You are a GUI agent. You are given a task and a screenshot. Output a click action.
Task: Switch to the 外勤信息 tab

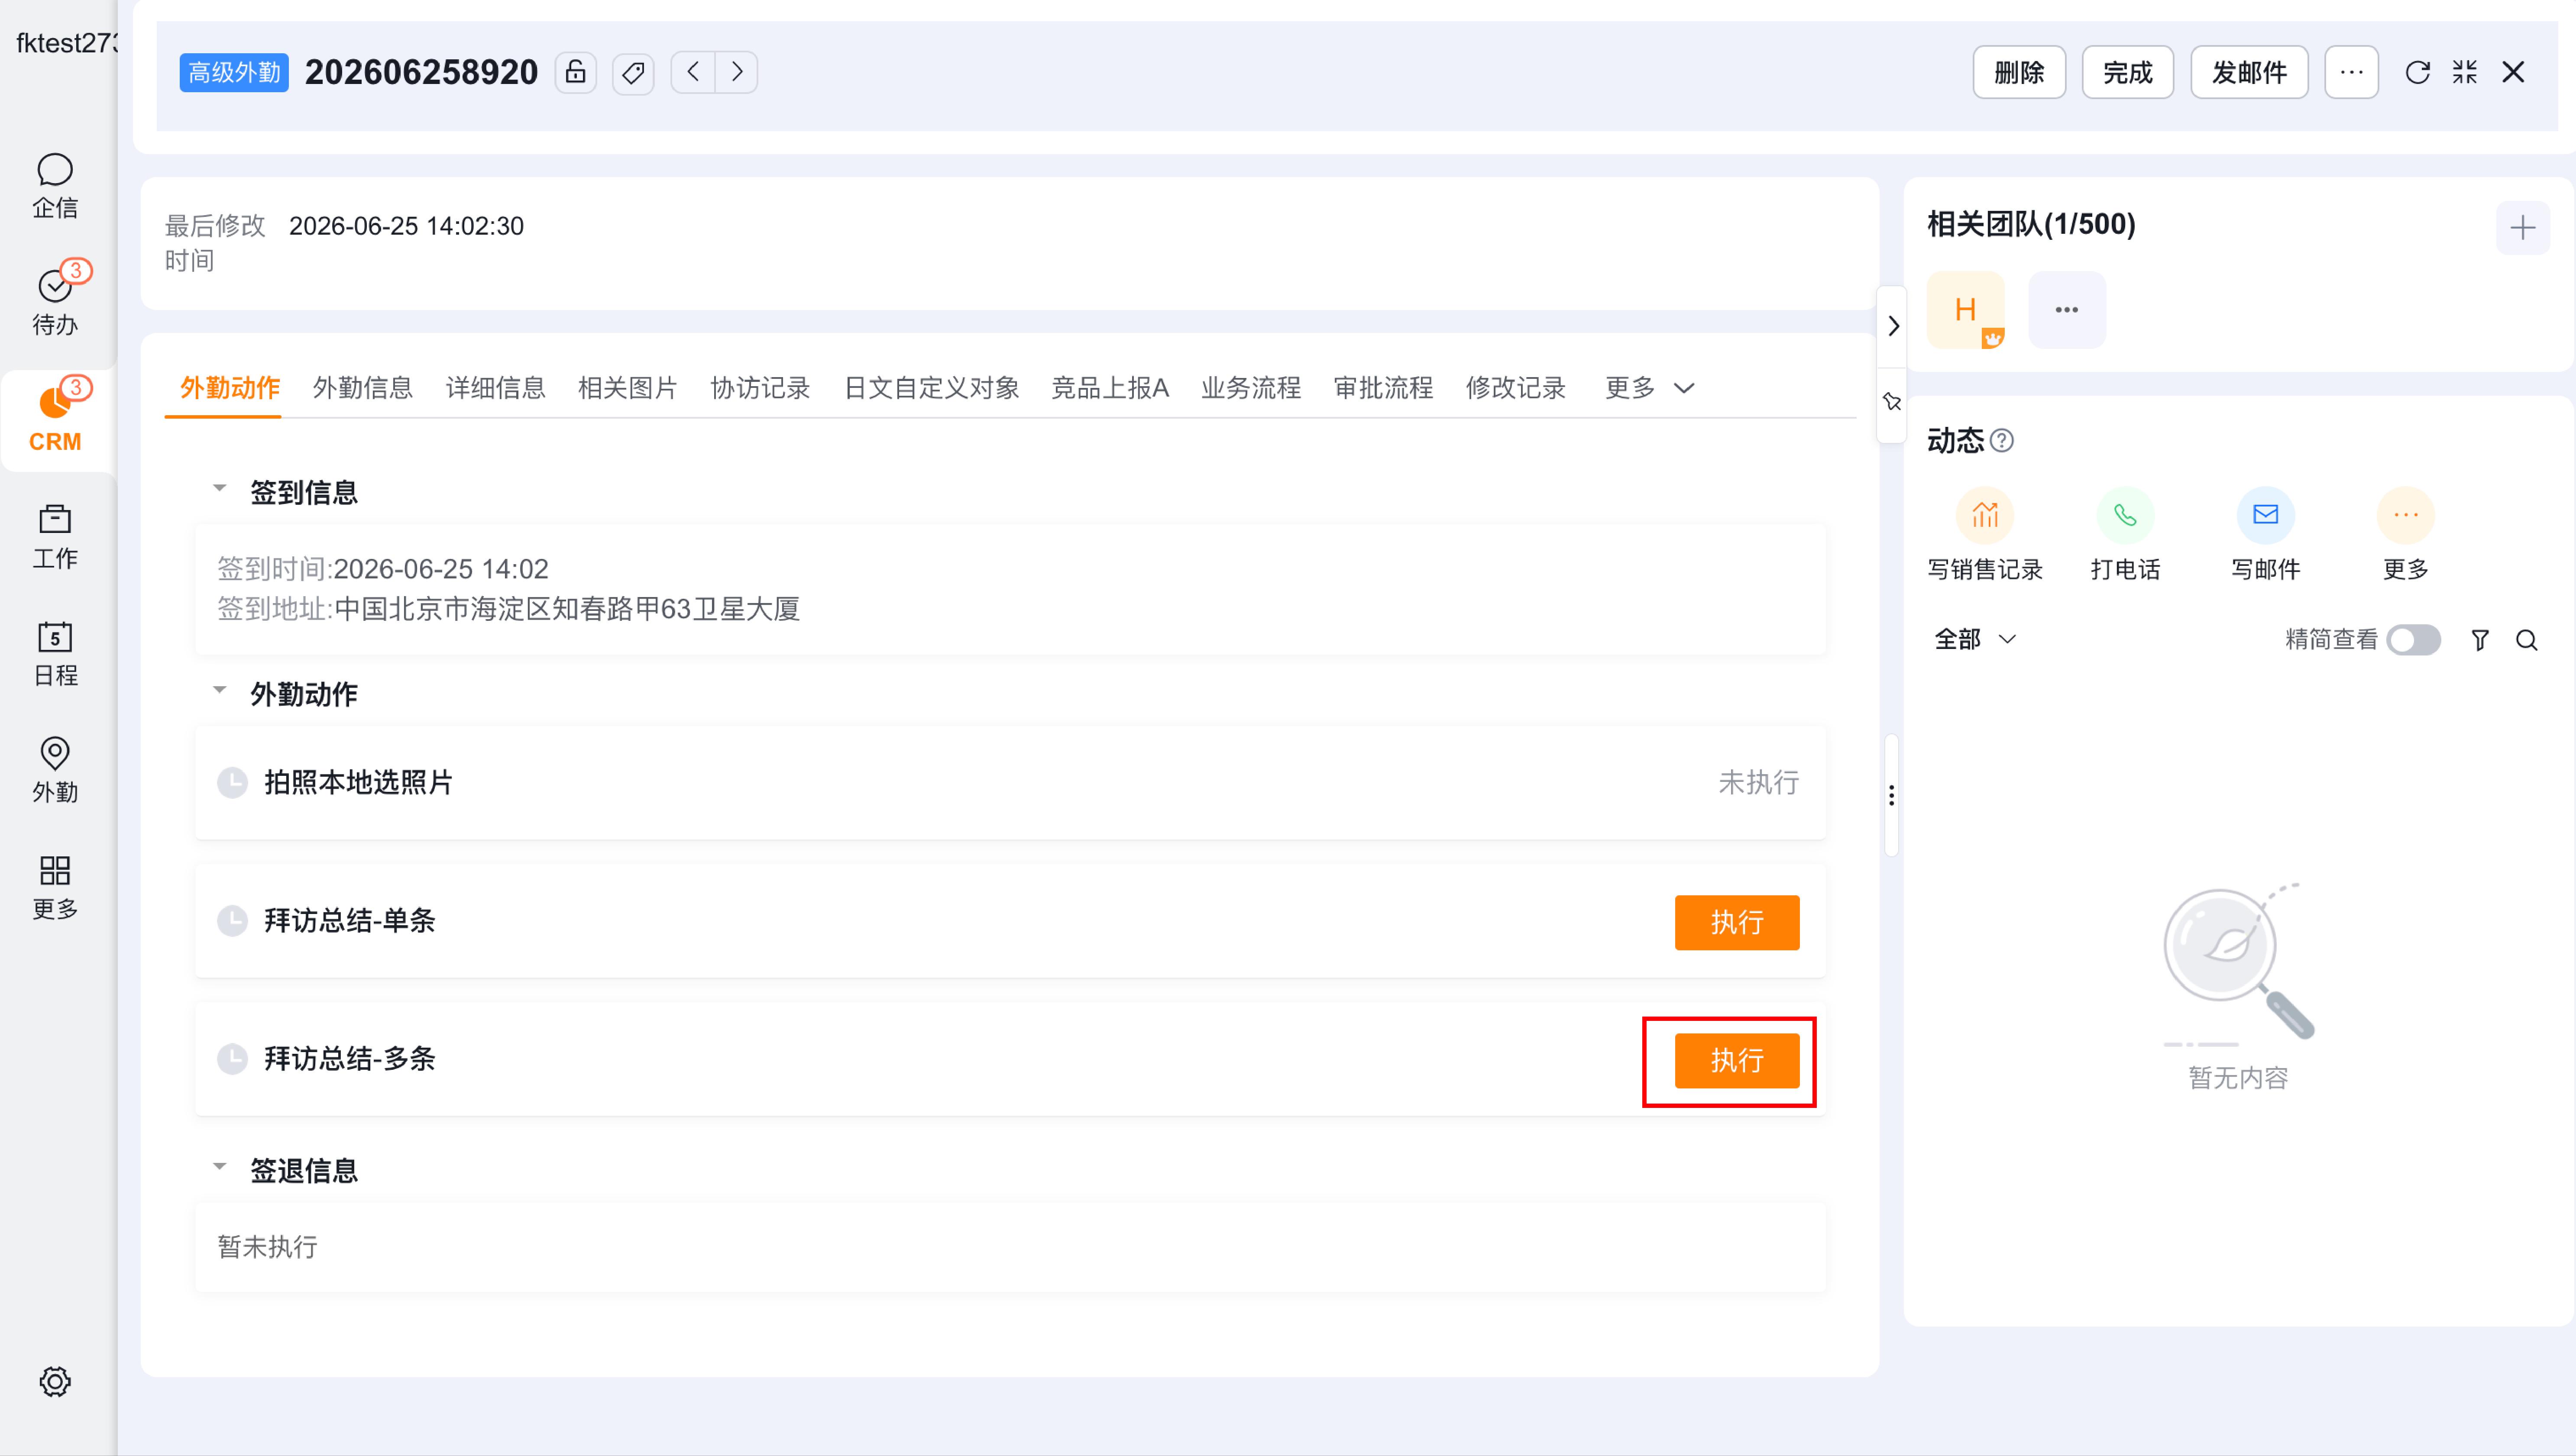coord(363,388)
